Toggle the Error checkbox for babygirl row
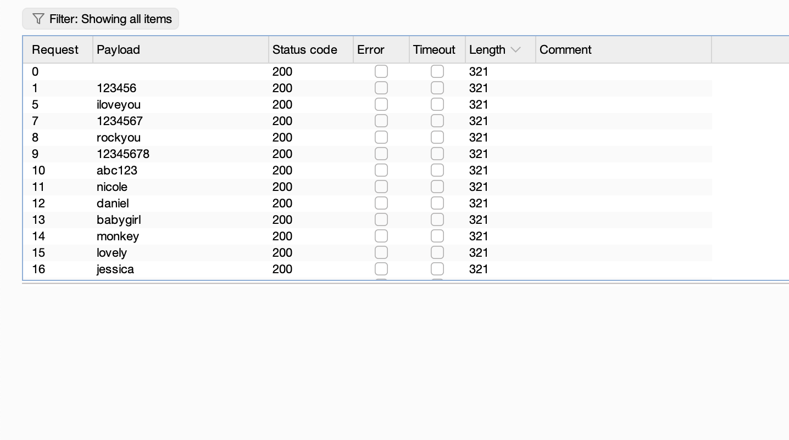Viewport: 789px width, 440px height. pos(381,219)
